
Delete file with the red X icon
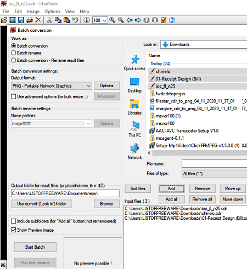pos(38,20)
